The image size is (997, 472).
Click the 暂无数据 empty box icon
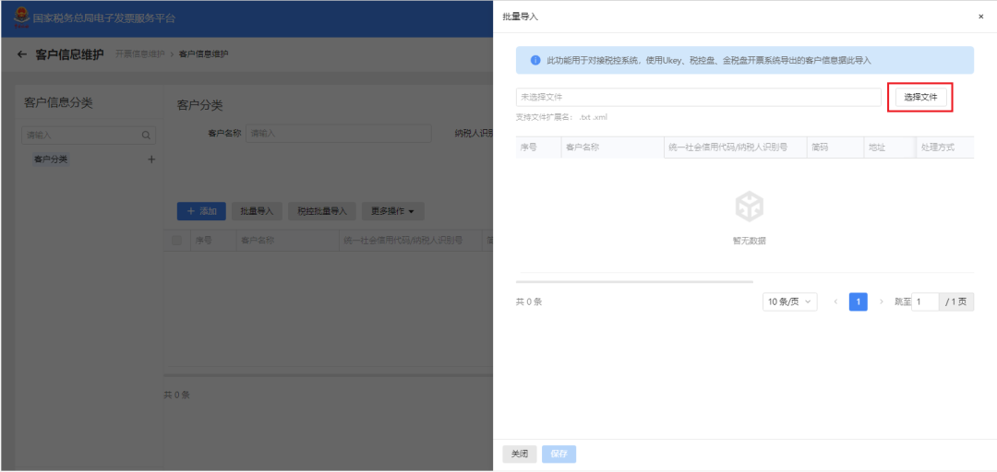tap(749, 207)
